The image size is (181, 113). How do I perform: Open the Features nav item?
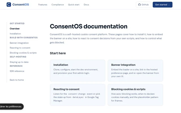coord(43,5)
